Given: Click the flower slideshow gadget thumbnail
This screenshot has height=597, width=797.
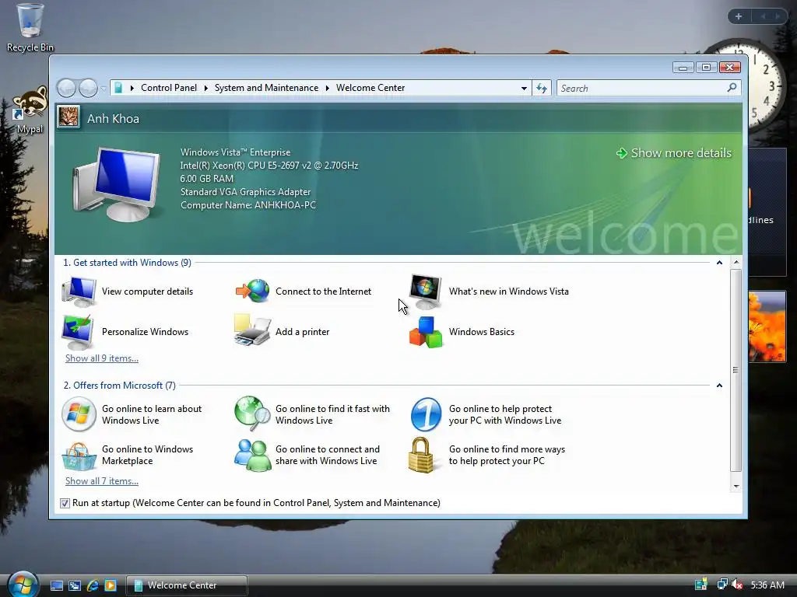Looking at the screenshot, I should [x=767, y=326].
